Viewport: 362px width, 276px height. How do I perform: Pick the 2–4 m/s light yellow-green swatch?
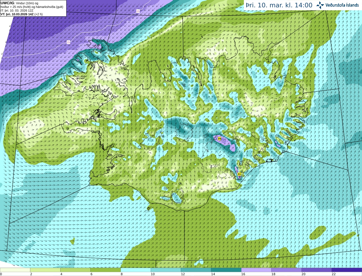pos(45,270)
